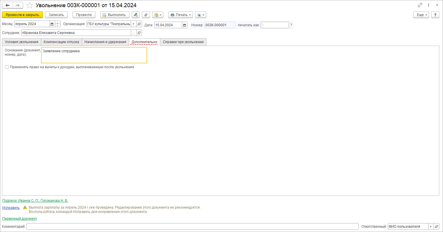Click the ellipsis select button for Сотрудник
Image resolution: width=443 pixels, height=232 pixels.
click(133, 33)
